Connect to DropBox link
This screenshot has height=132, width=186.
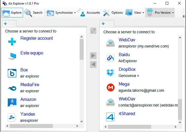click(127, 69)
